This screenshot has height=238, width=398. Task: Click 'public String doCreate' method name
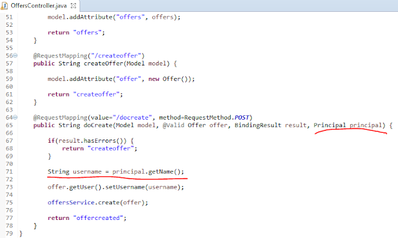(73, 125)
